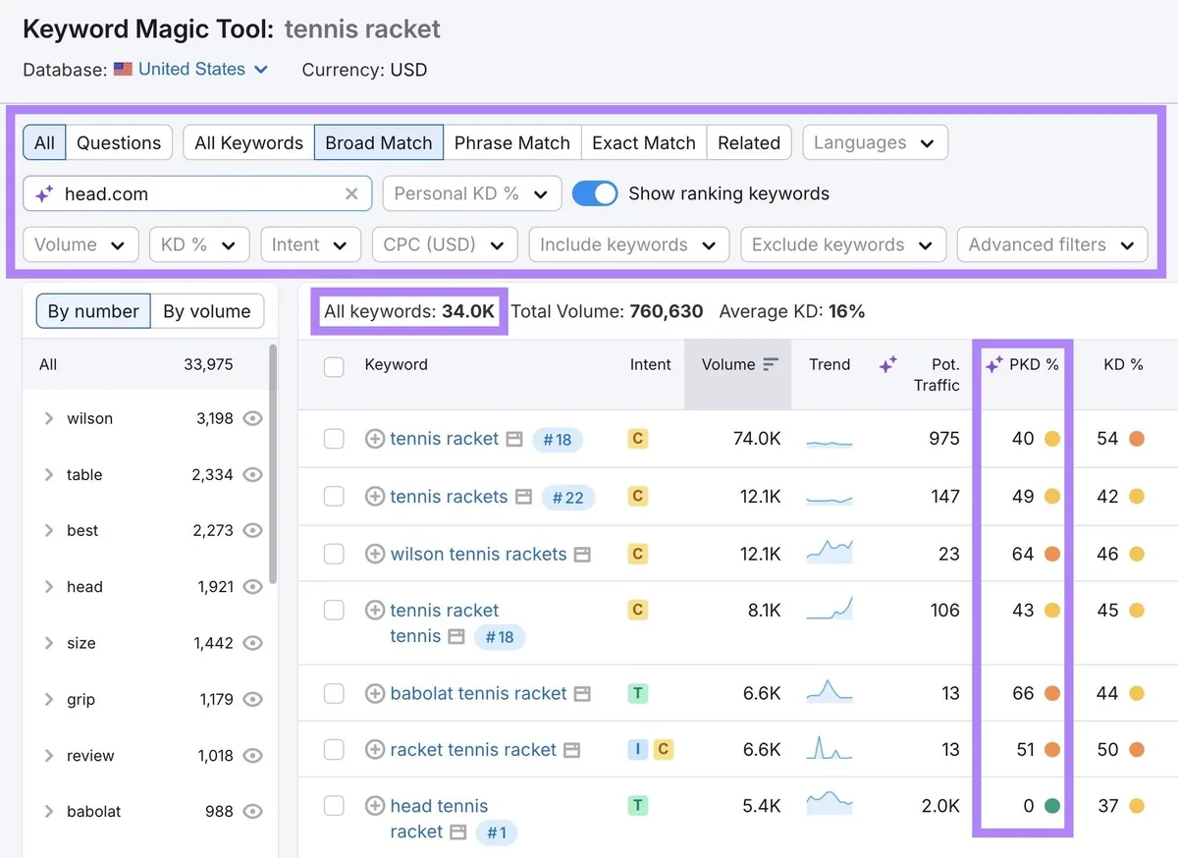Open SERP icon beside 'tennis racket tennis' keyword

(x=456, y=636)
